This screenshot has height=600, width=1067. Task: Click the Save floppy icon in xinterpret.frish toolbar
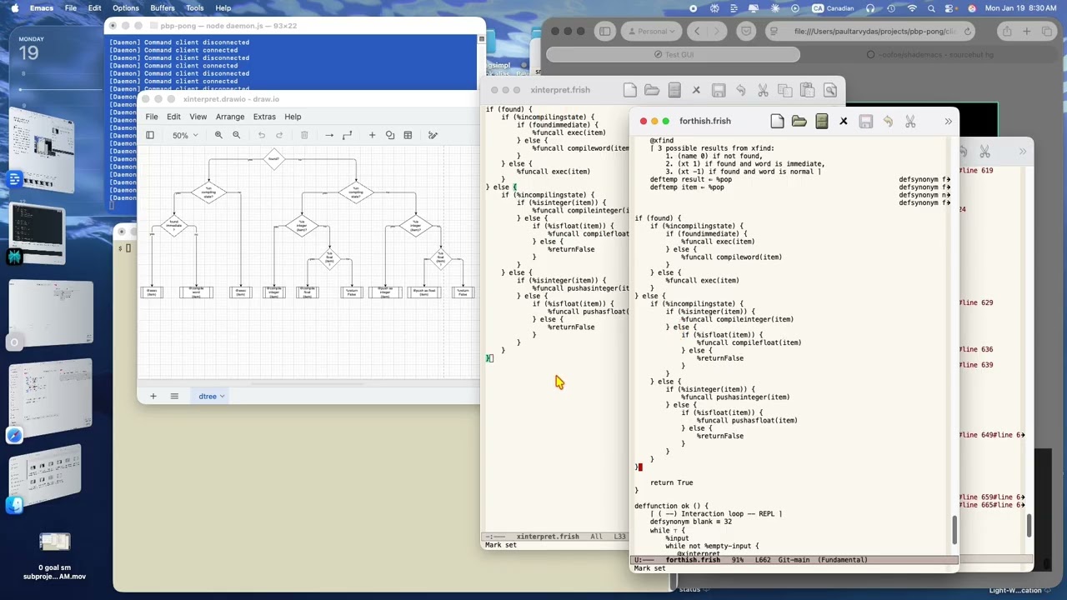[719, 90]
